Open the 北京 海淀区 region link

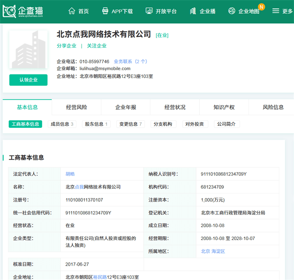tap(213, 251)
